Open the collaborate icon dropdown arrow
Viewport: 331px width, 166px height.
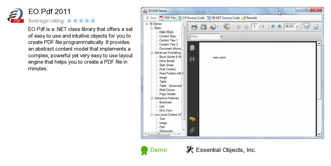tap(218, 27)
